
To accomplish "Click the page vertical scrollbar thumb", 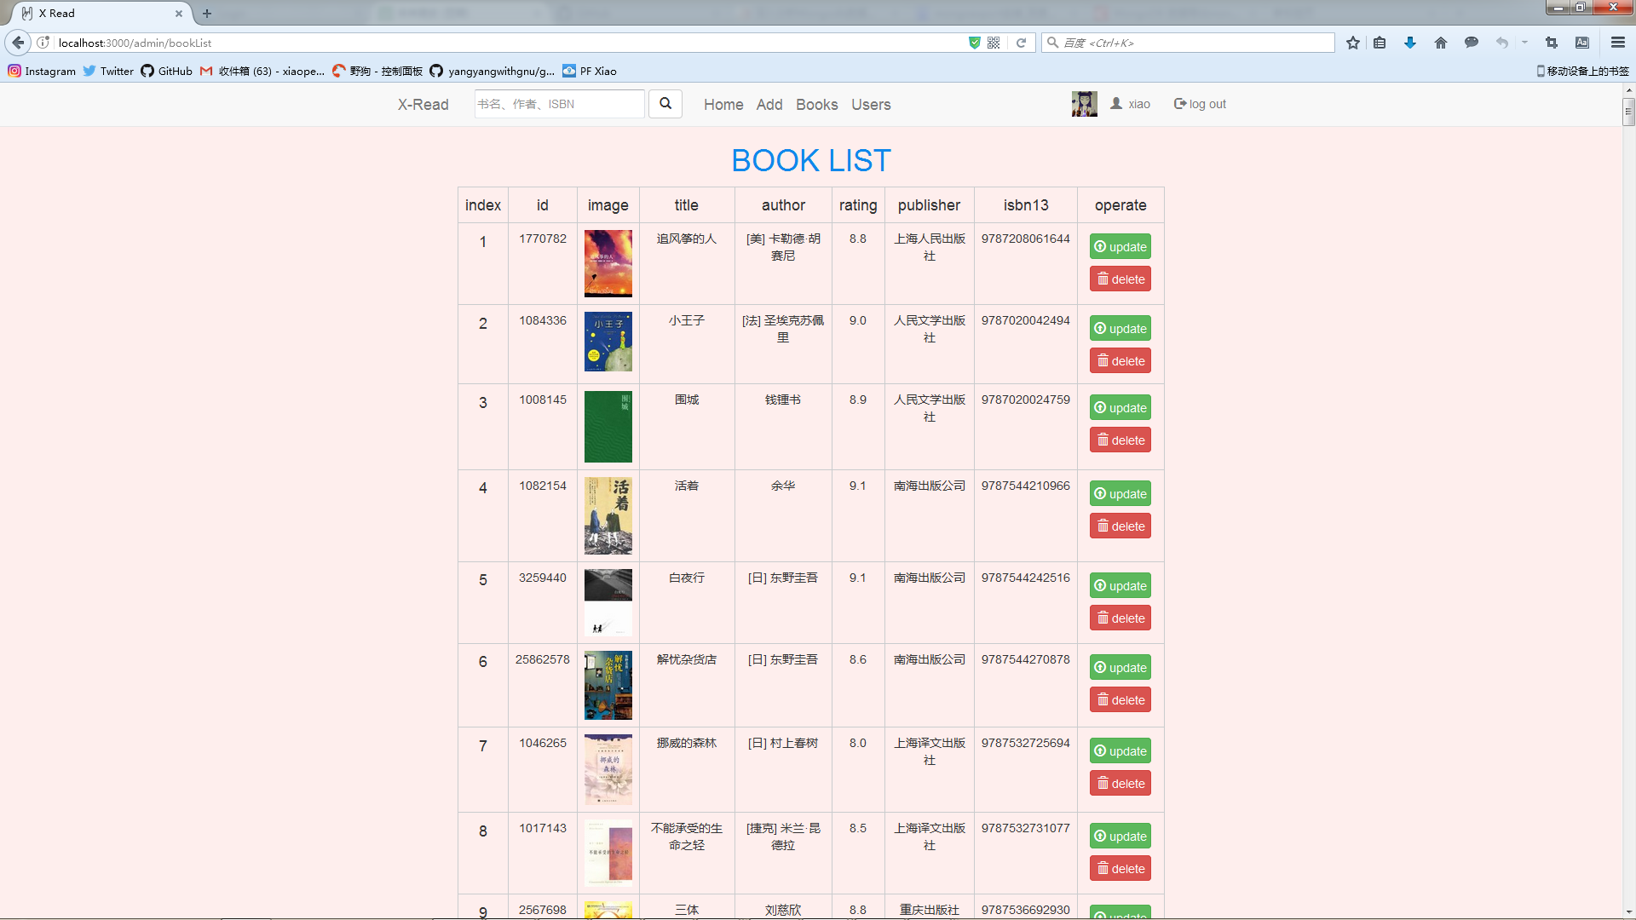I will (1628, 112).
